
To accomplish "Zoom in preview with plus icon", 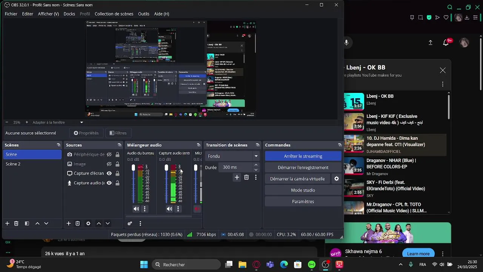I will [27, 122].
